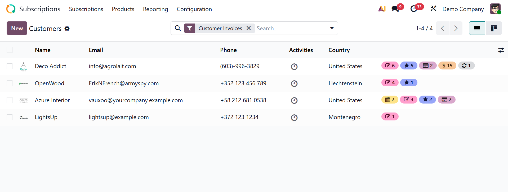This screenshot has width=508, height=192.
Task: Go to the next page of records
Action: click(456, 28)
